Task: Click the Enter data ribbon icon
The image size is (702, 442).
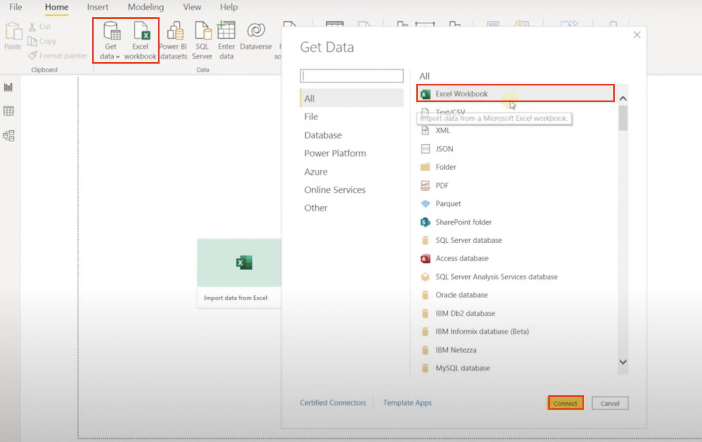Action: coord(226,40)
